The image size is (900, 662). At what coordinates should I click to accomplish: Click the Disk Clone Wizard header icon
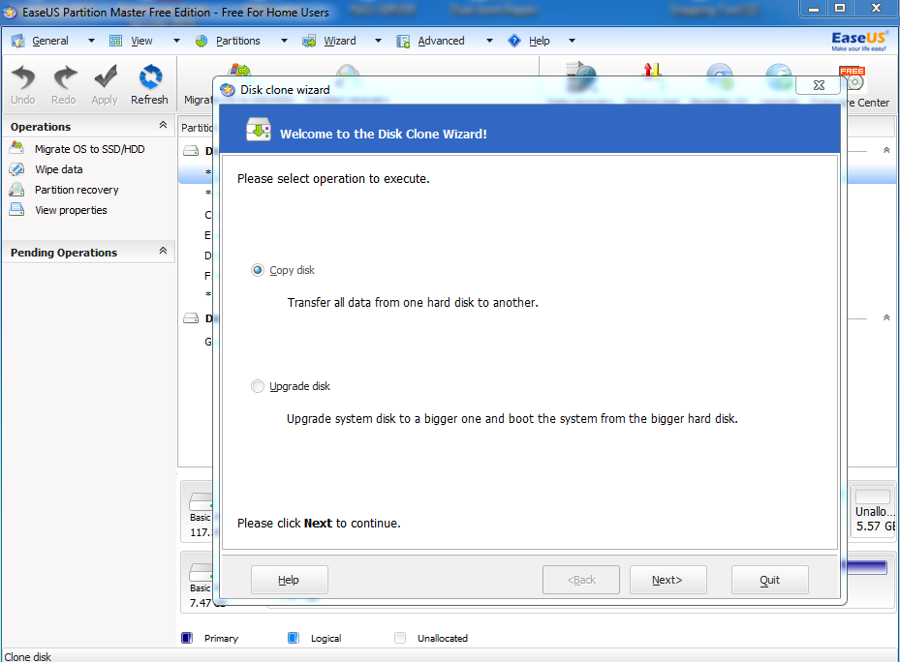tap(259, 130)
